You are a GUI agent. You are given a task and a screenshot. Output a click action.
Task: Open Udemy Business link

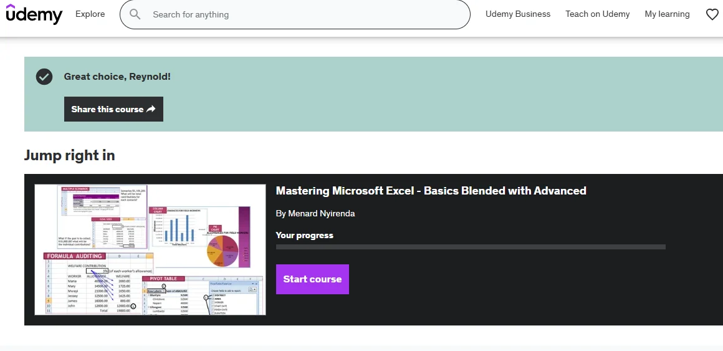(x=518, y=14)
